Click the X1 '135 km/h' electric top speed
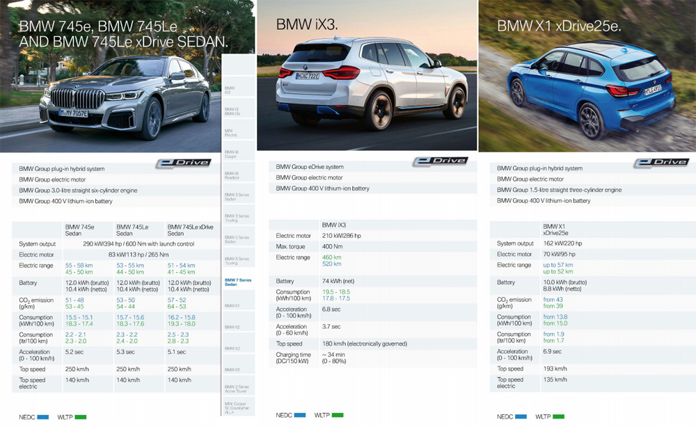The height and width of the screenshot is (429, 696). (555, 380)
